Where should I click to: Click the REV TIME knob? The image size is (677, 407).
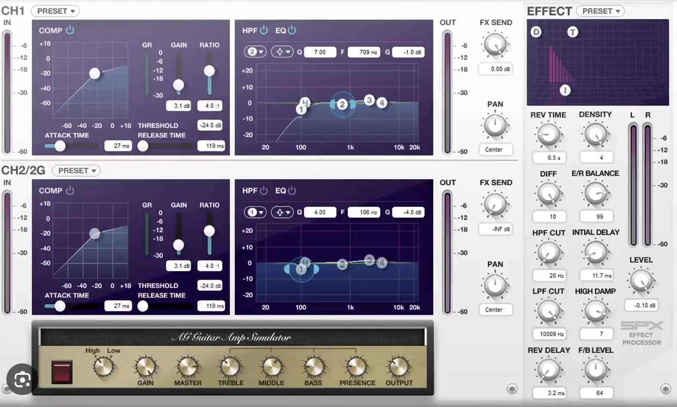tap(548, 135)
